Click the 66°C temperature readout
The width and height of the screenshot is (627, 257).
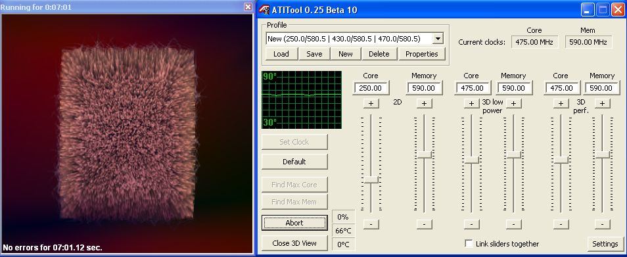343,231
